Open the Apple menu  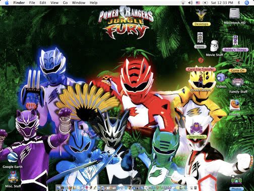[x=7, y=3]
